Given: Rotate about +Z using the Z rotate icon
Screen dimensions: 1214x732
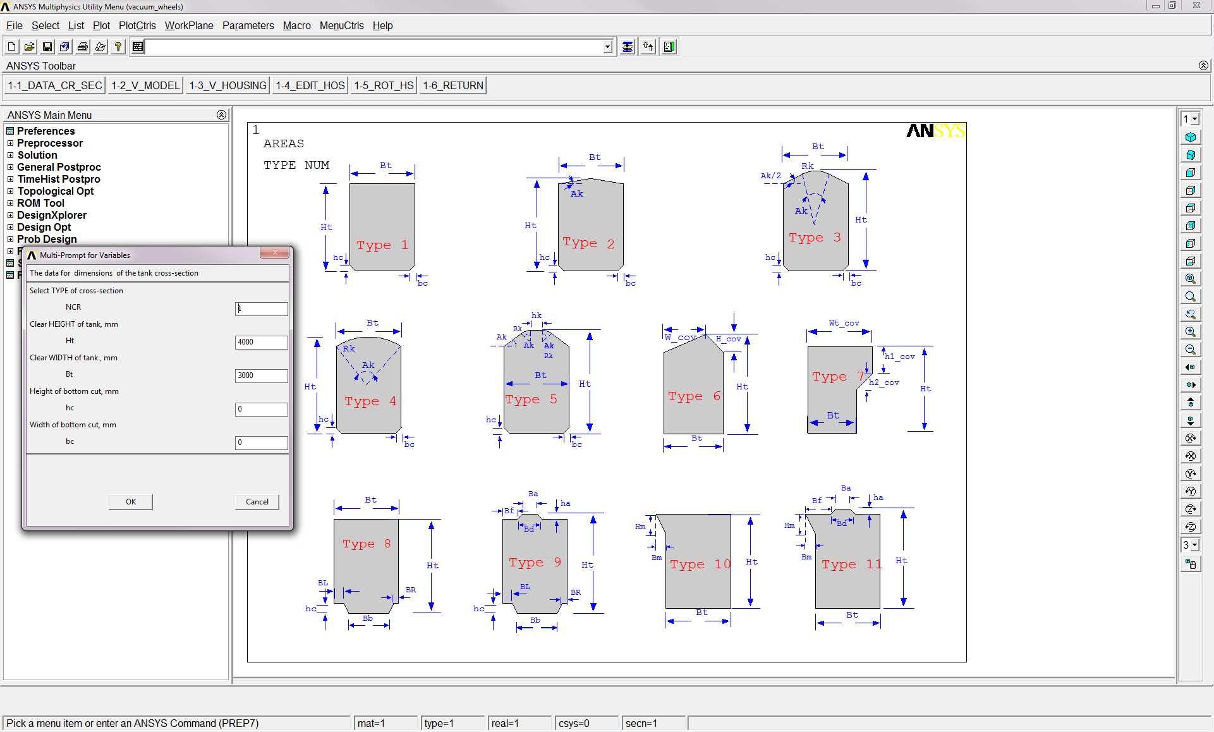Looking at the screenshot, I should pos(1191,509).
